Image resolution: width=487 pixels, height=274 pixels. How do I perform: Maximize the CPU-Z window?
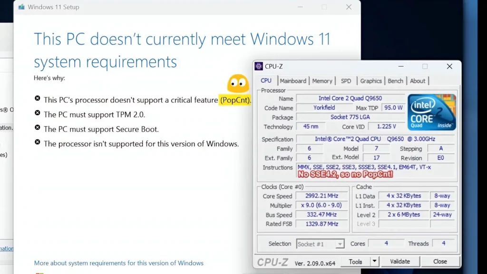click(425, 66)
